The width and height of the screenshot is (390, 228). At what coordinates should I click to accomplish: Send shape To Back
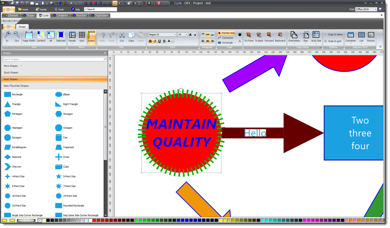click(259, 36)
